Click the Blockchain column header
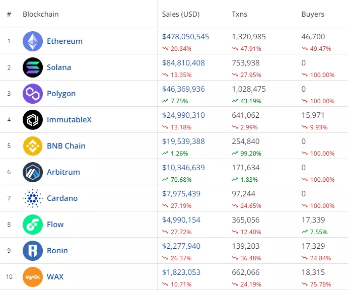Viewport: 348px width, 290px height. [x=41, y=14]
